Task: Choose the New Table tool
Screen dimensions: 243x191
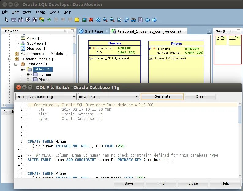Action: (x=14, y=20)
